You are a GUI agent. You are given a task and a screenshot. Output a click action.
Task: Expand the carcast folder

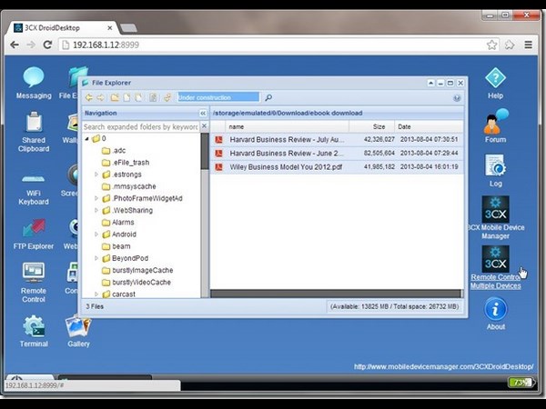tap(96, 294)
